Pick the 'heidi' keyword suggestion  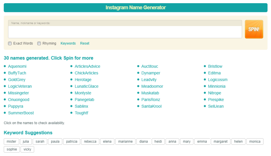(x=158, y=141)
